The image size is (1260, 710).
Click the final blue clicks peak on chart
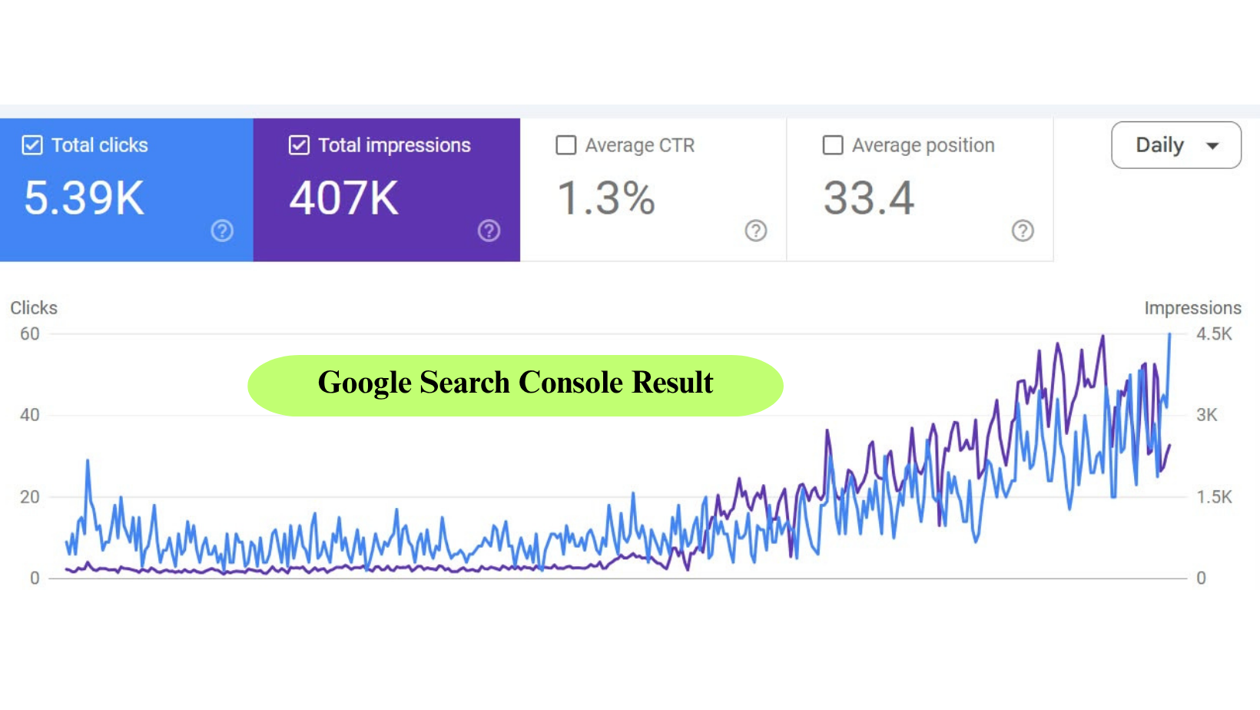pyautogui.click(x=1169, y=335)
